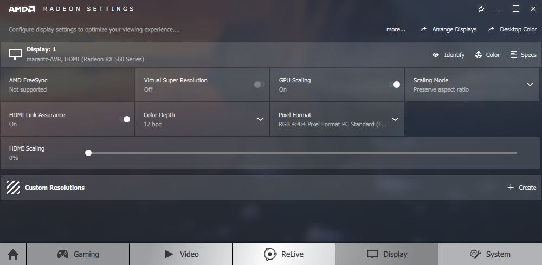The image size is (542, 265).
Task: Enable the Virtual Super Resolution toggle
Action: coord(259,85)
